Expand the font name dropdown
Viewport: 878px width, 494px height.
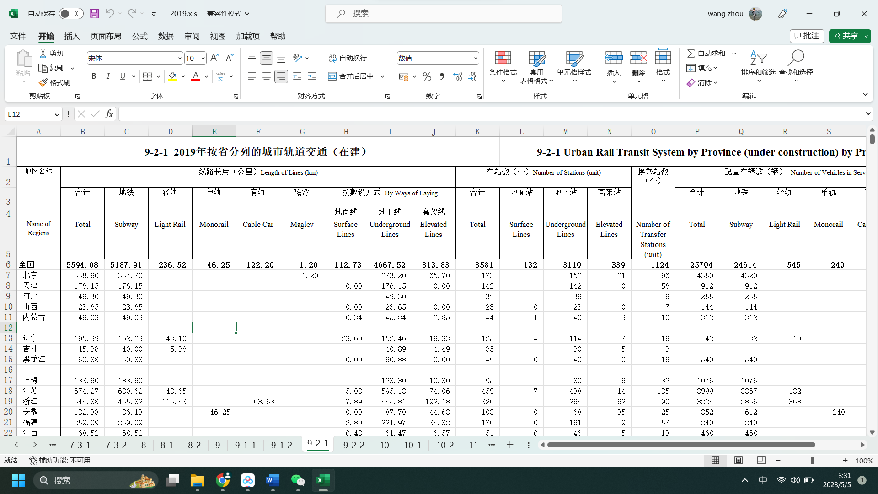[x=180, y=59]
